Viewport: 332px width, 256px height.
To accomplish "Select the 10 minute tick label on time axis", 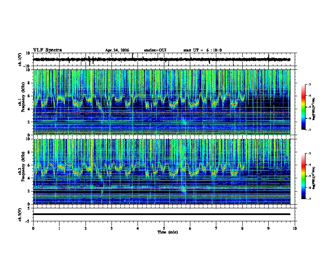I will 295,228.
